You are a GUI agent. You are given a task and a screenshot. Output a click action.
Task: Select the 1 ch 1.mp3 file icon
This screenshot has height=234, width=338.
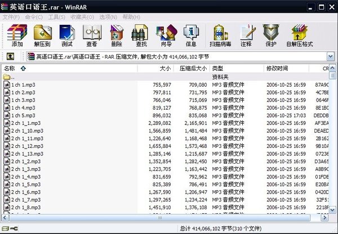(x=7, y=84)
